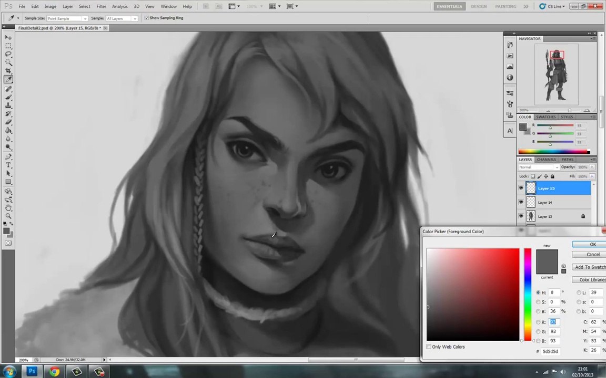The height and width of the screenshot is (378, 606).
Task: Switch to the Swatches tab
Action: pos(546,117)
